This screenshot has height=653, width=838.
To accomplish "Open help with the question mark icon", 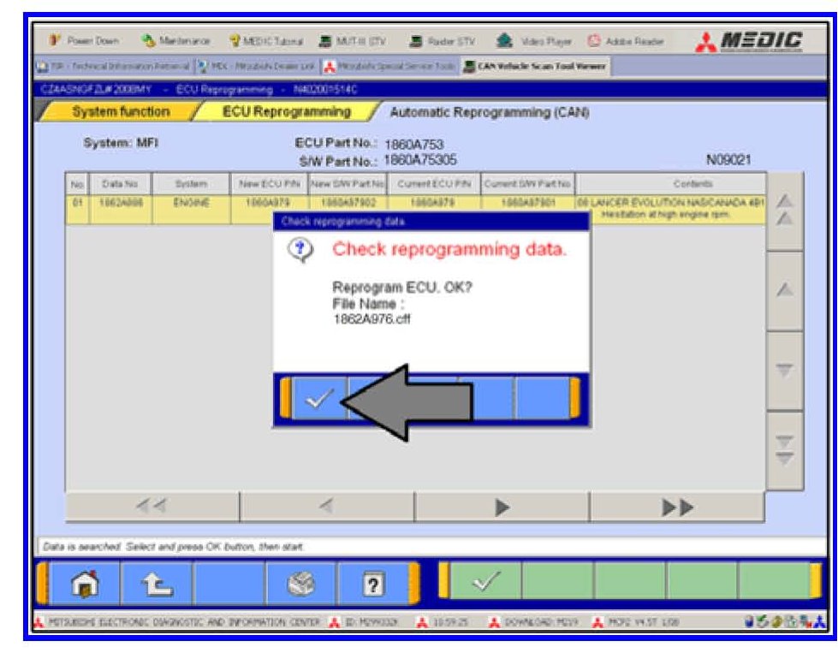I will 373,585.
